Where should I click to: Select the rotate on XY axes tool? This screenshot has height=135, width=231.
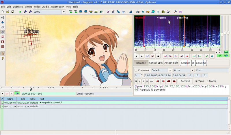[3, 32]
